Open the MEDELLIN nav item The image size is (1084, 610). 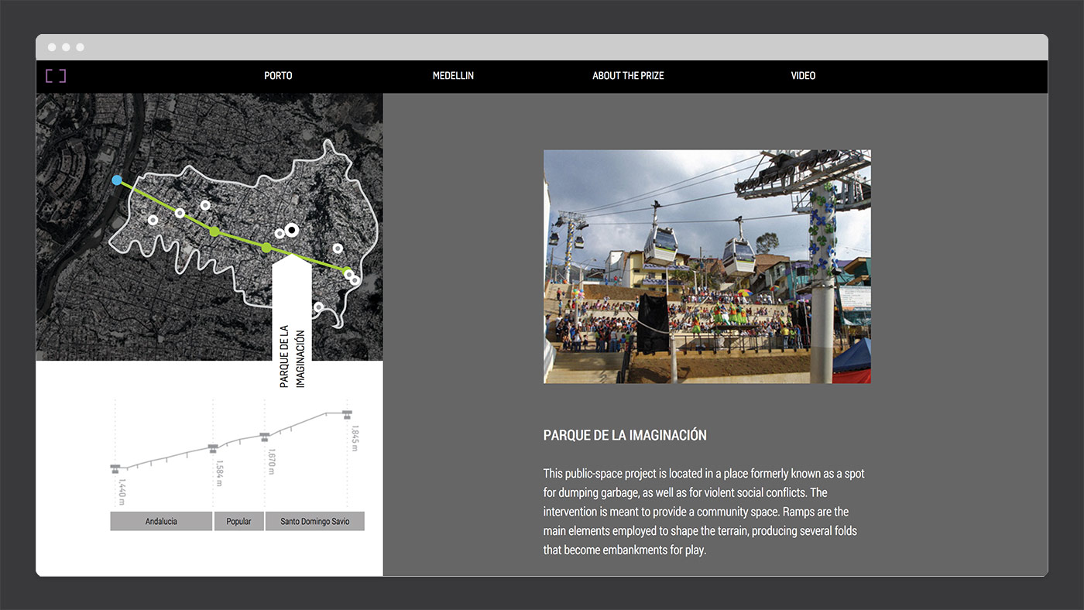(x=453, y=76)
